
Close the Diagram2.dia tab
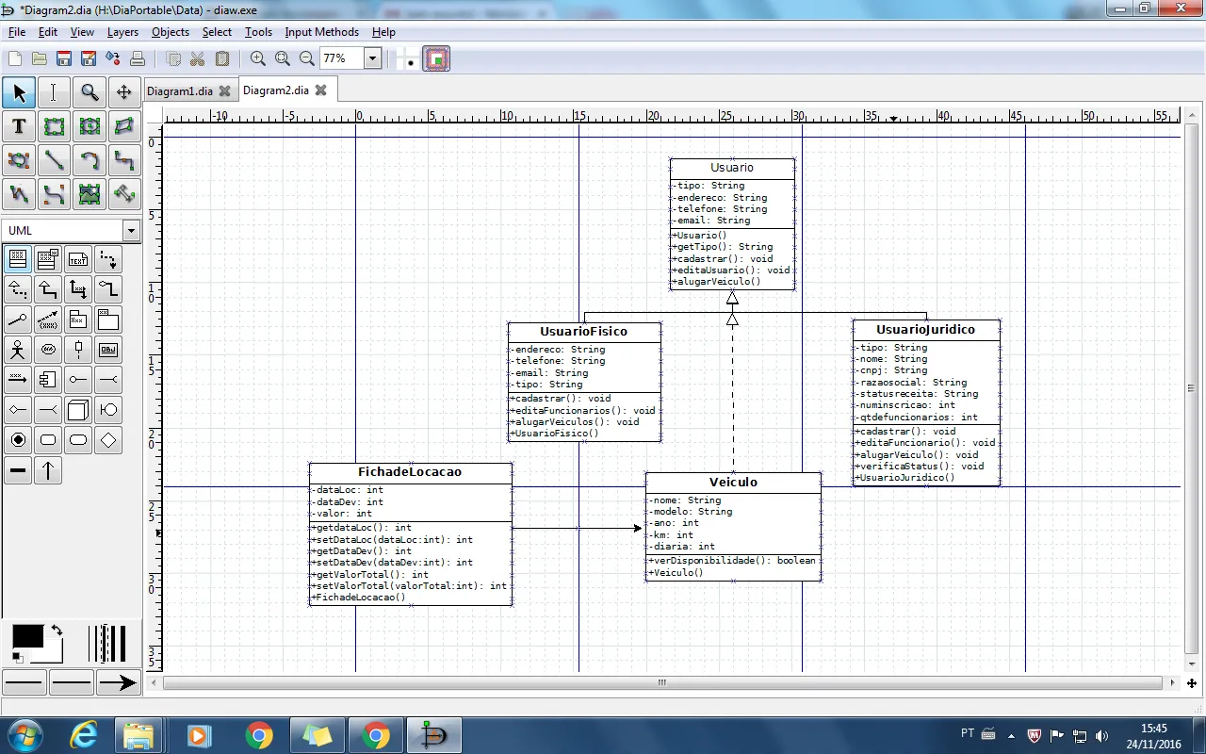pos(320,90)
